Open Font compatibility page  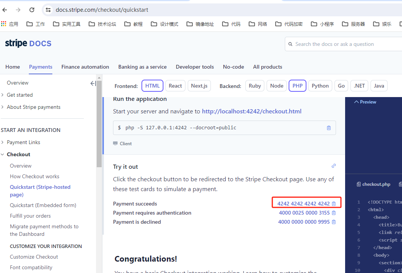pyautogui.click(x=31, y=267)
